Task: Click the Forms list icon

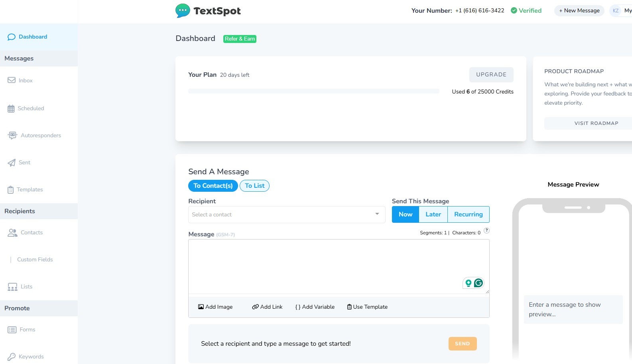Action: pyautogui.click(x=12, y=330)
